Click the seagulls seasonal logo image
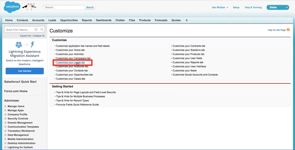The width and height of the screenshot is (295, 150). pyautogui.click(x=29, y=7)
